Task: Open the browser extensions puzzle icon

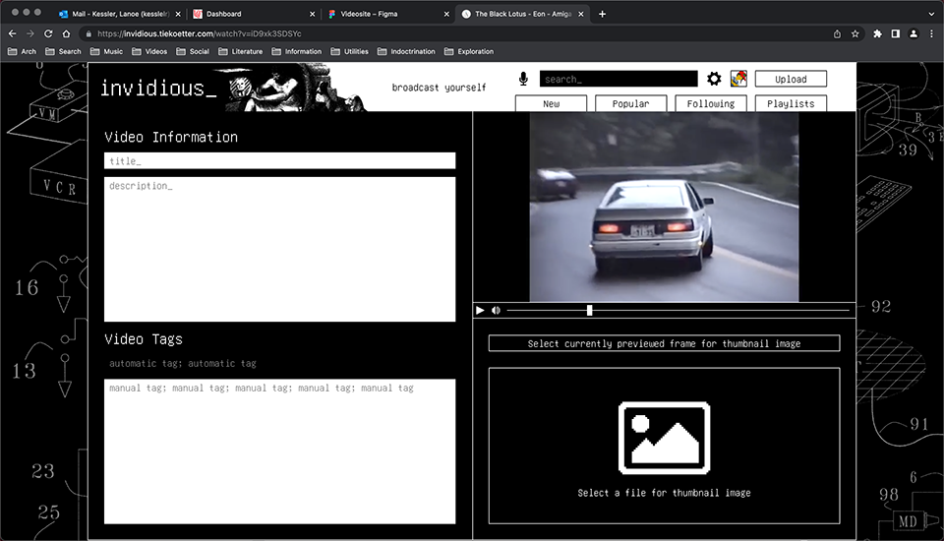Action: (877, 33)
